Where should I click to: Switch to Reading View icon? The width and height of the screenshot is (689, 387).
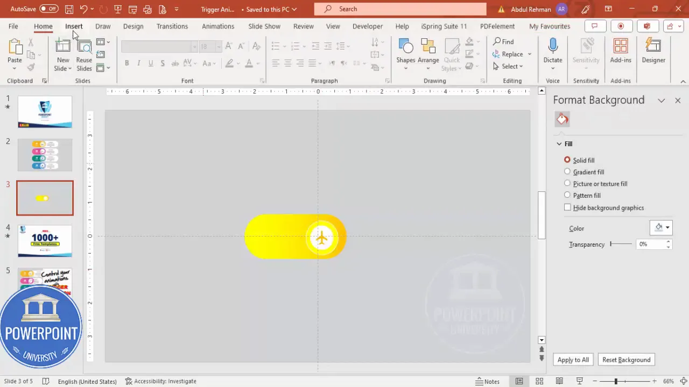coord(560,381)
